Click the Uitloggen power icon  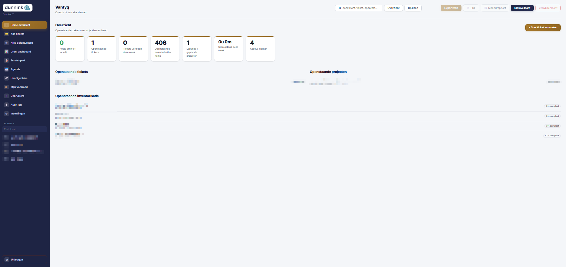point(7,260)
